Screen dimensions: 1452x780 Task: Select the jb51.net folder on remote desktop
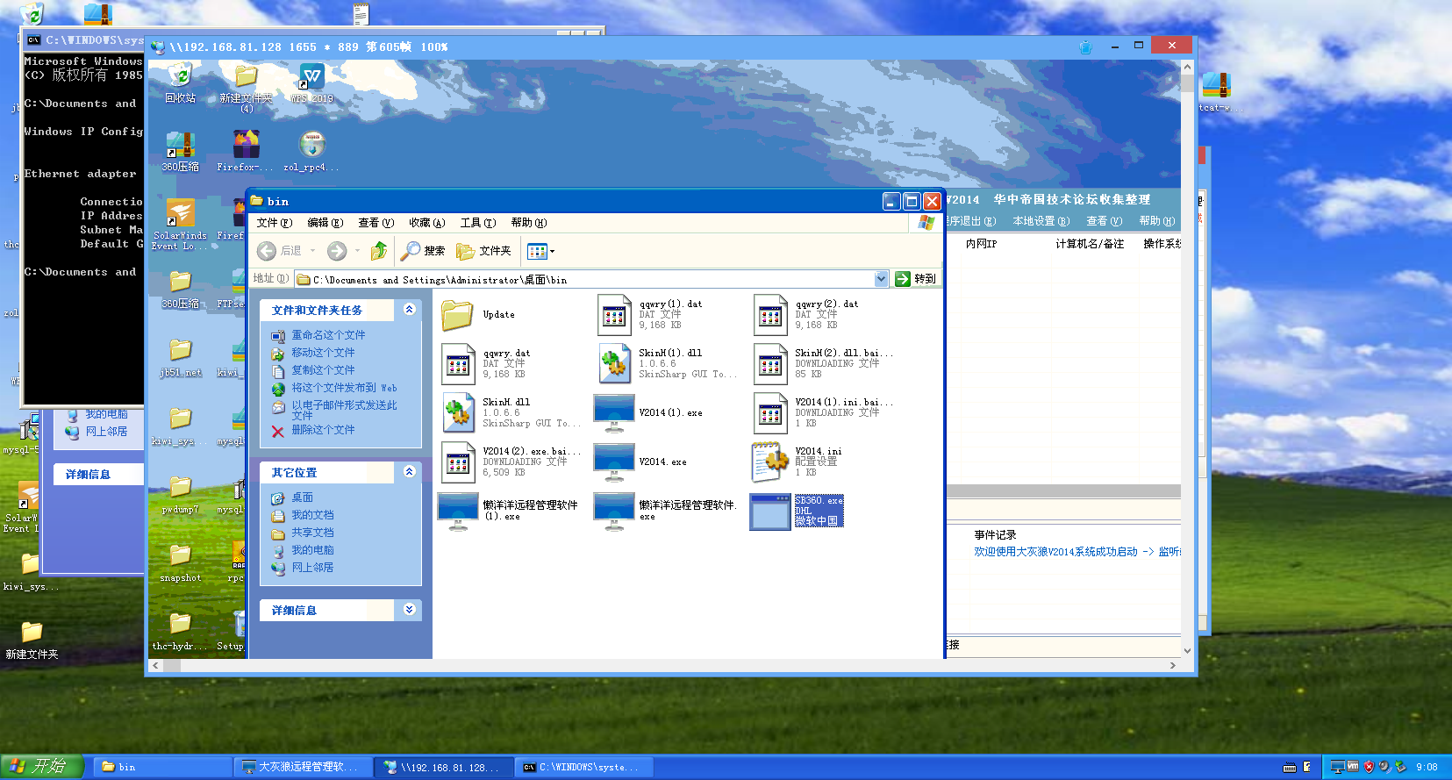(181, 358)
